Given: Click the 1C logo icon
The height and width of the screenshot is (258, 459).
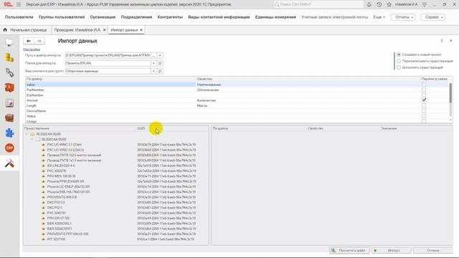Looking at the screenshot, I should coord(8,4).
